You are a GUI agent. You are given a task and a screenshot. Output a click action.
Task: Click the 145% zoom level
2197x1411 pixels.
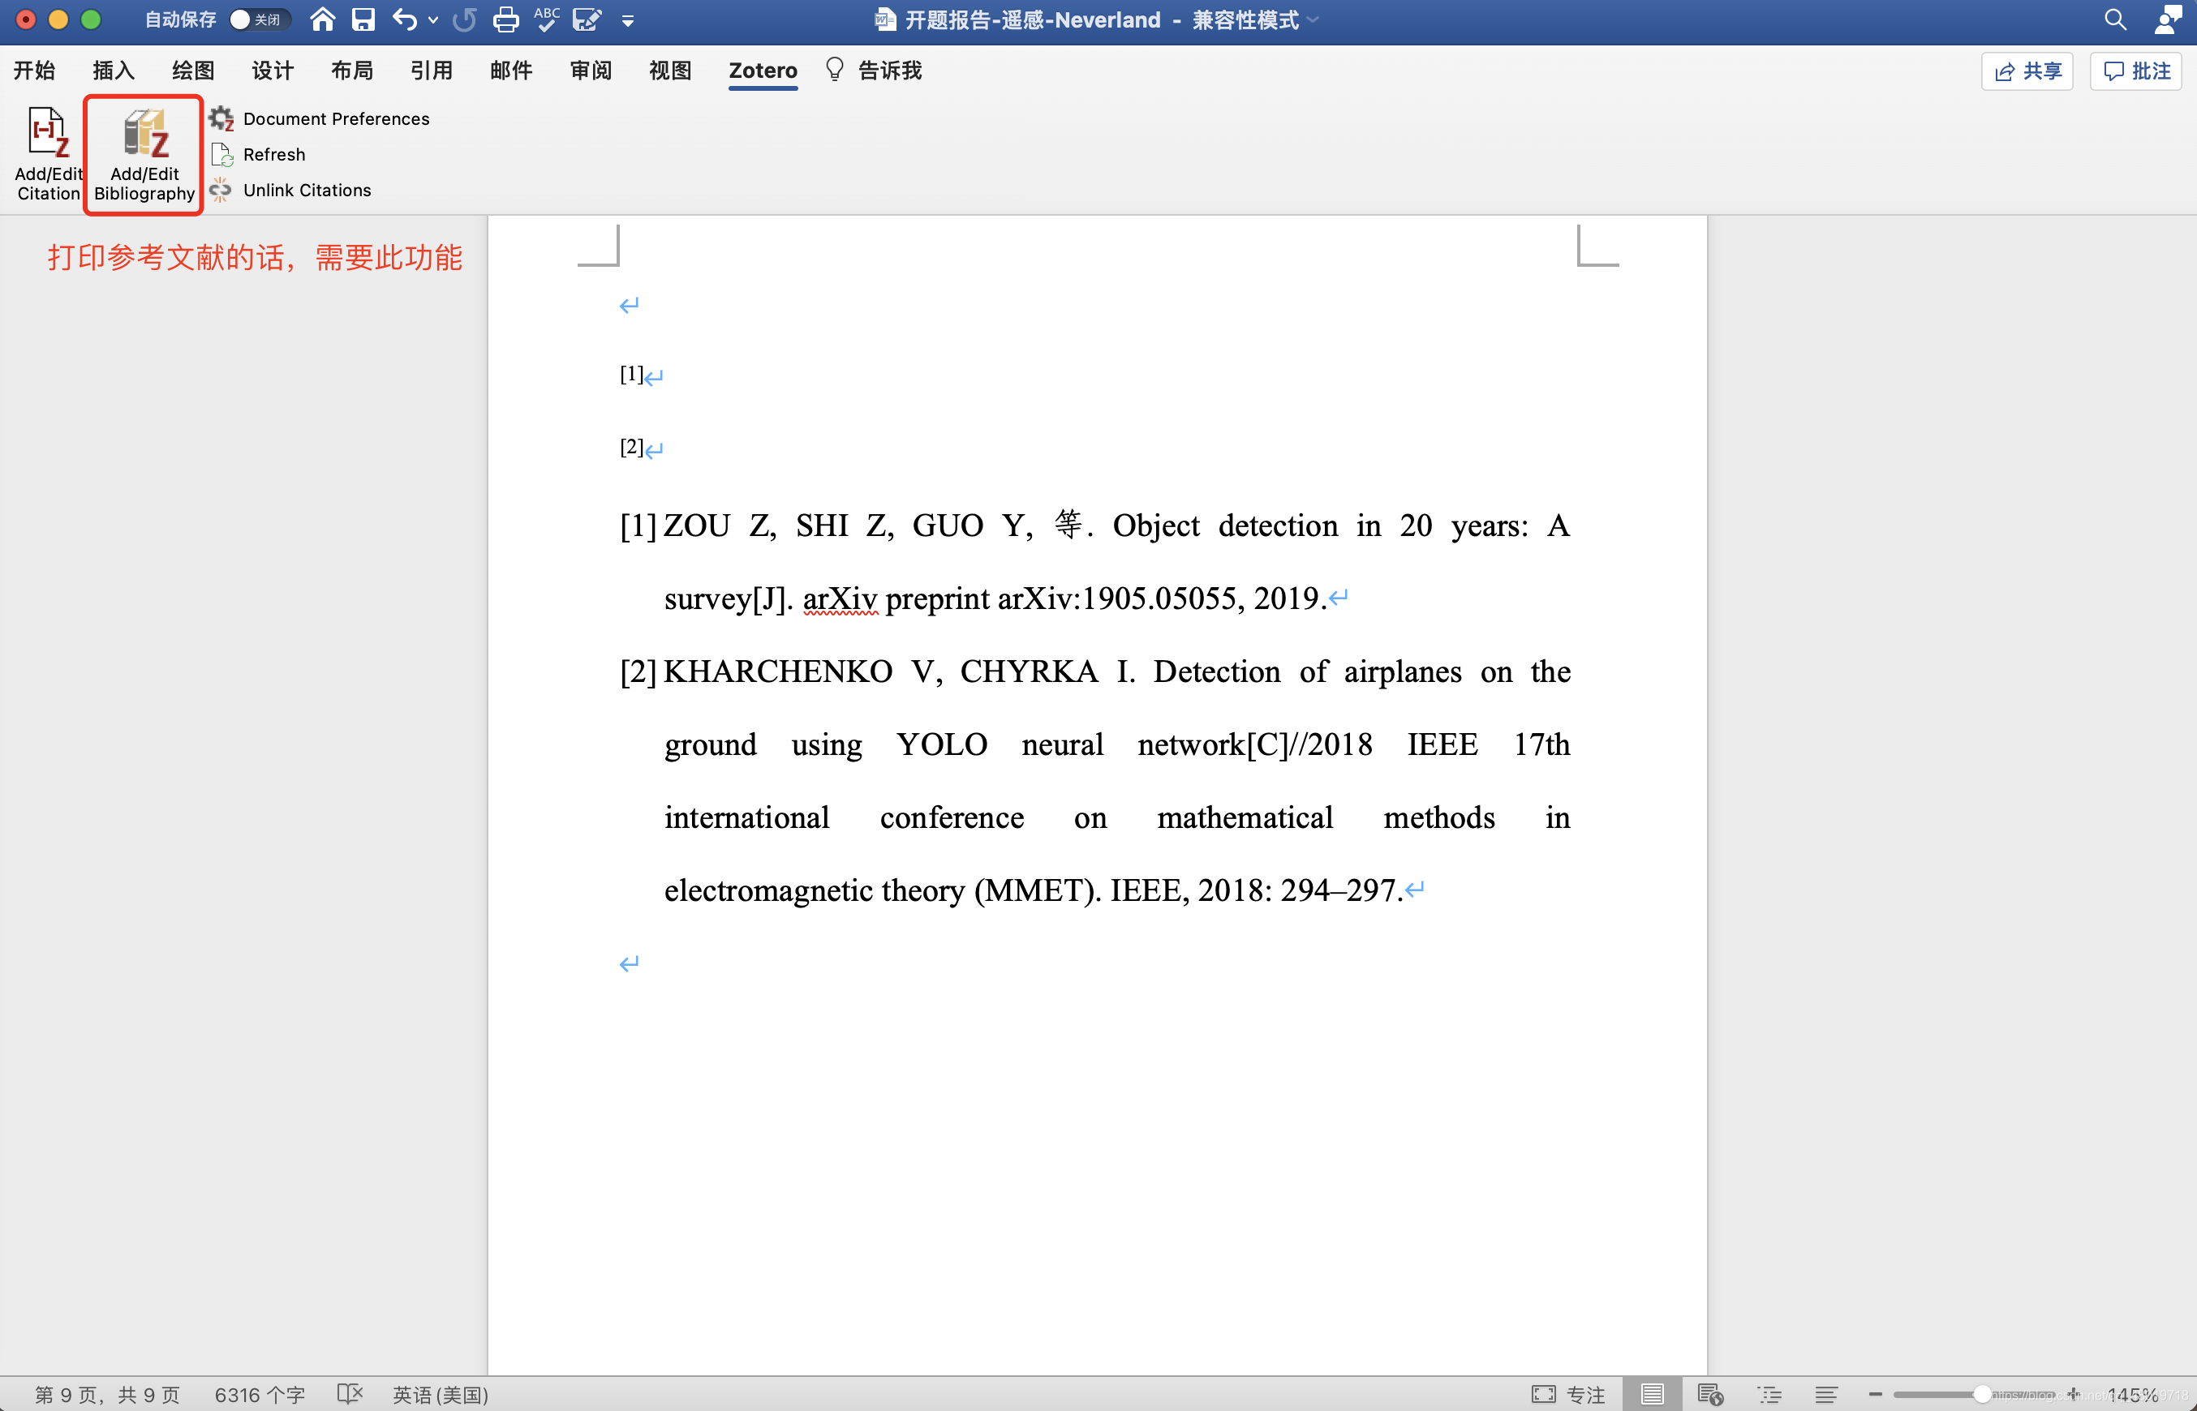[2132, 1395]
